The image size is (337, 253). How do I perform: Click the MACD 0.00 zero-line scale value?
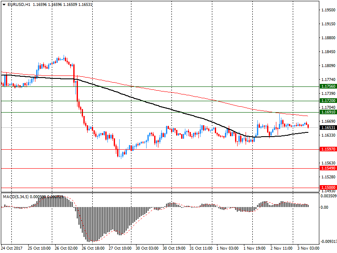[324, 207]
